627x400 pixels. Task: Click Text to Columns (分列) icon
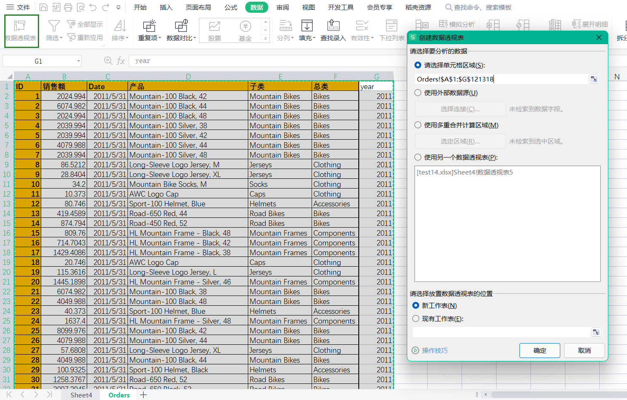(x=285, y=26)
